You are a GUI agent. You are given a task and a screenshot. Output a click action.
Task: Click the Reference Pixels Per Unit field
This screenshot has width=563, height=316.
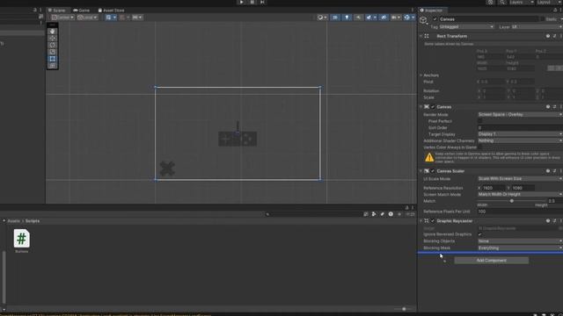point(520,212)
